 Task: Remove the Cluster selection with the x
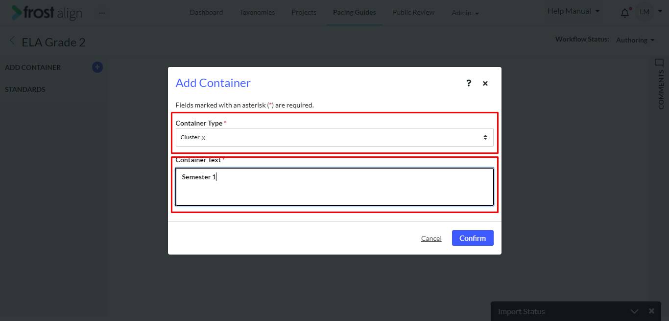click(203, 138)
